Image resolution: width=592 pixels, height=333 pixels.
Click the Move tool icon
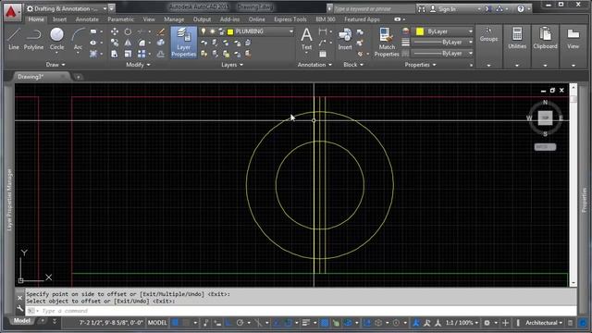(115, 31)
